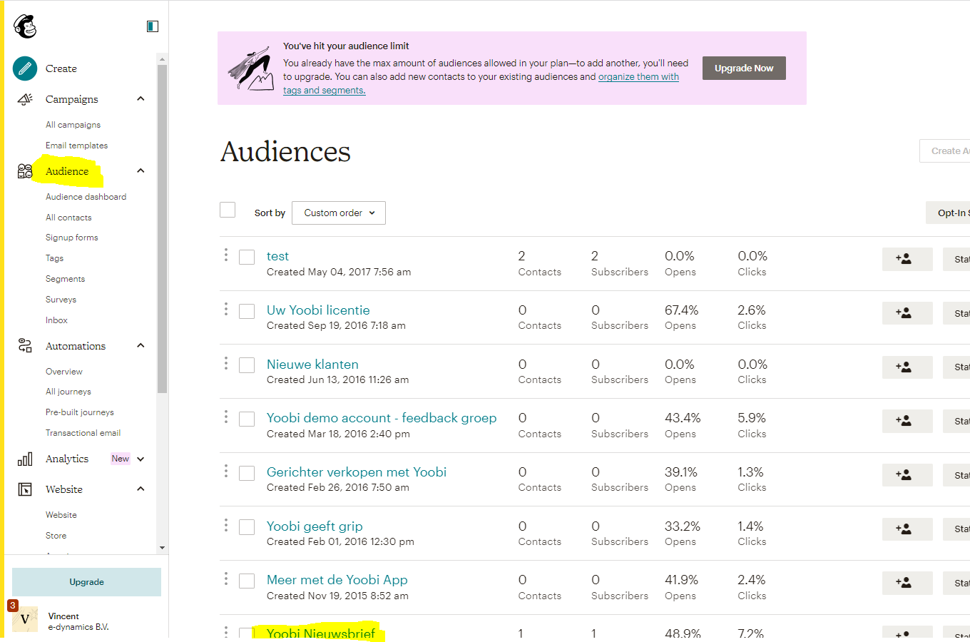This screenshot has width=970, height=642.
Task: Add contact to test audience
Action: tap(907, 259)
